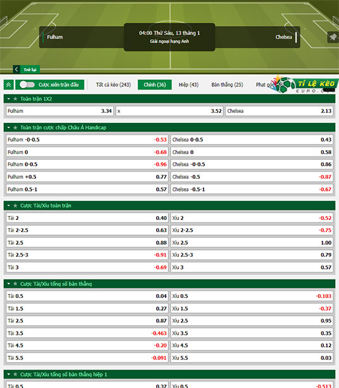
Task: Collapse the Tài/Xỉu toàn trận section arrow
Action: pyautogui.click(x=9, y=205)
